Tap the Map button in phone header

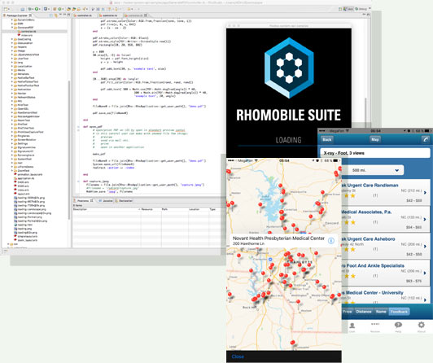[x=375, y=139]
